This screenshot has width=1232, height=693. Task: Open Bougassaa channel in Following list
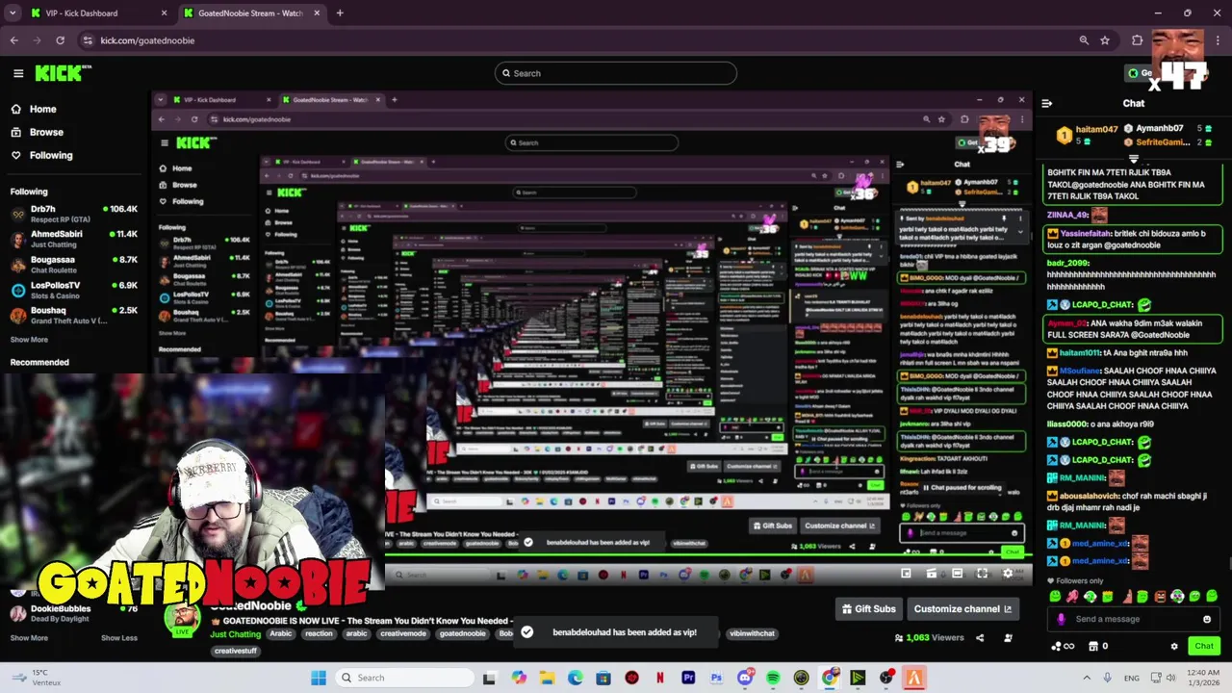click(74, 264)
